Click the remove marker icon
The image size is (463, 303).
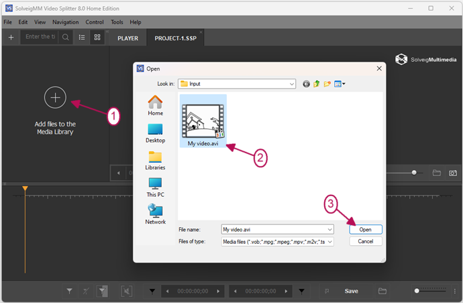tap(86, 291)
